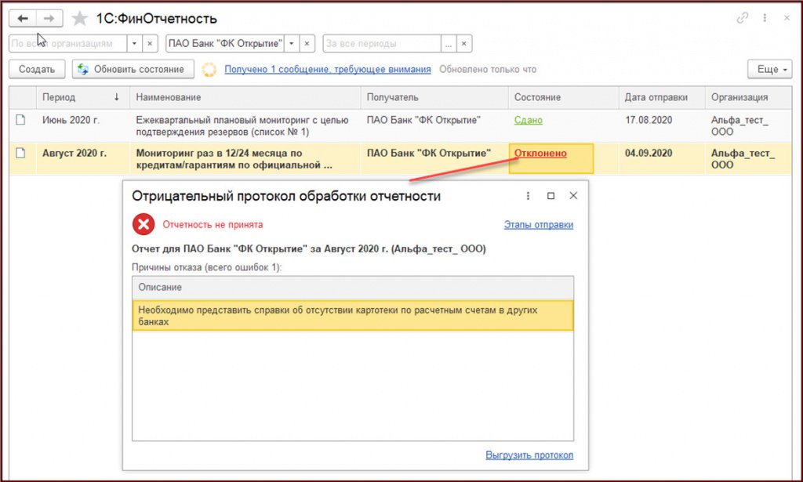Click the copy link icon in header
The height and width of the screenshot is (482, 803).
(742, 18)
